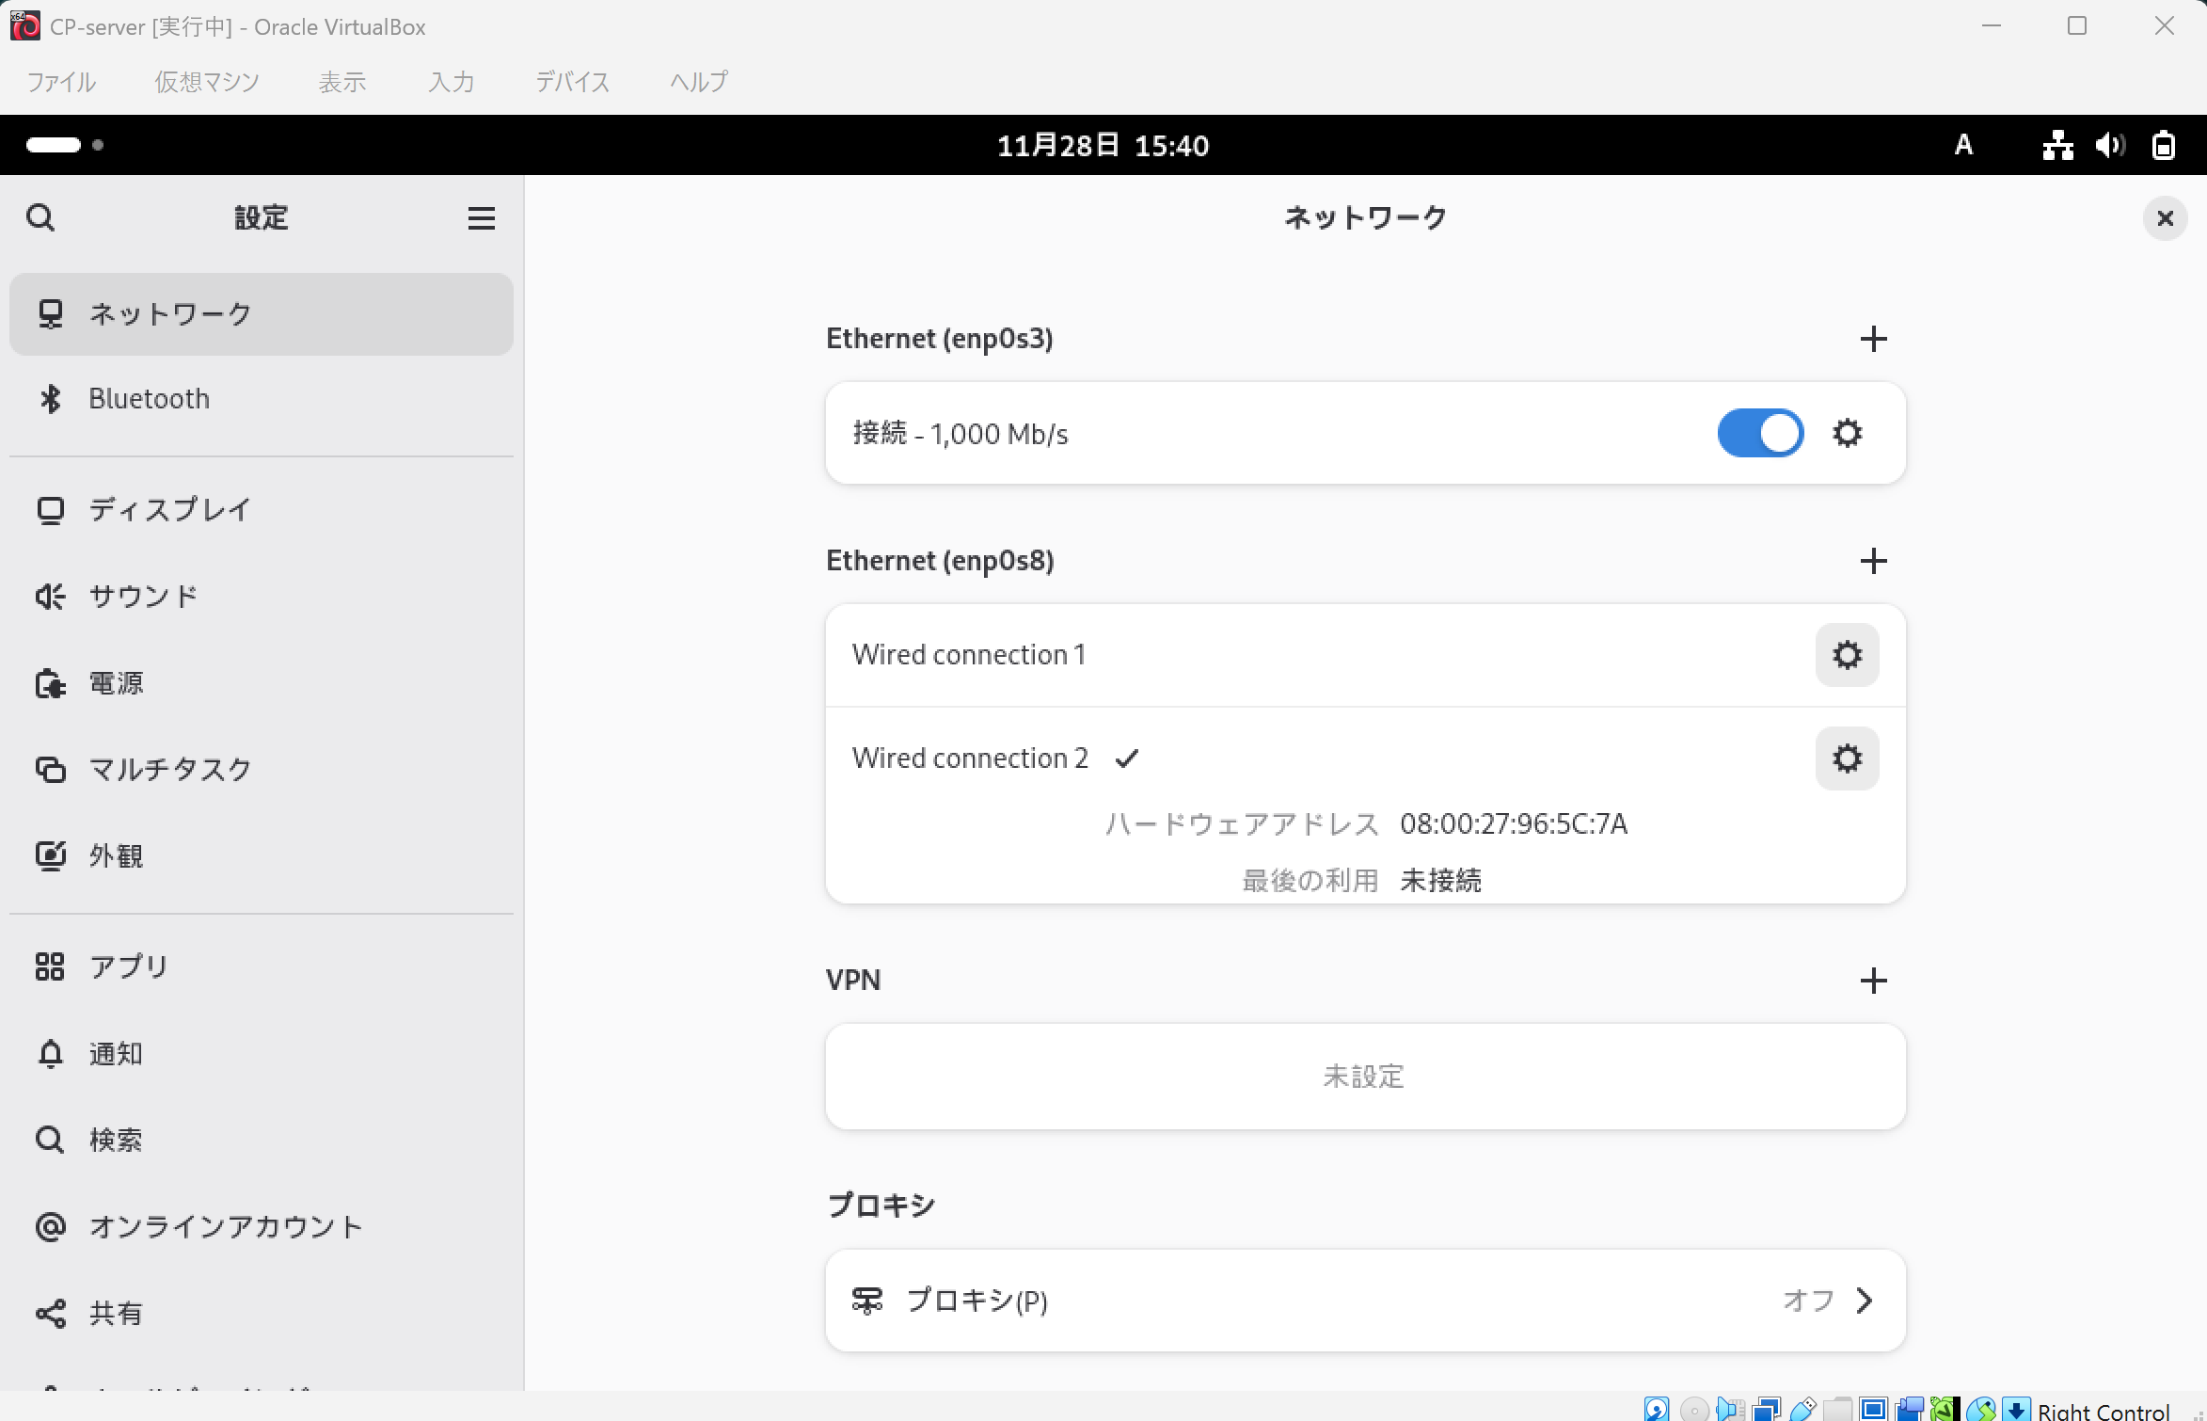Turn off the enp0s3 connection switch
Viewport: 2207px width, 1421px height.
click(1759, 434)
